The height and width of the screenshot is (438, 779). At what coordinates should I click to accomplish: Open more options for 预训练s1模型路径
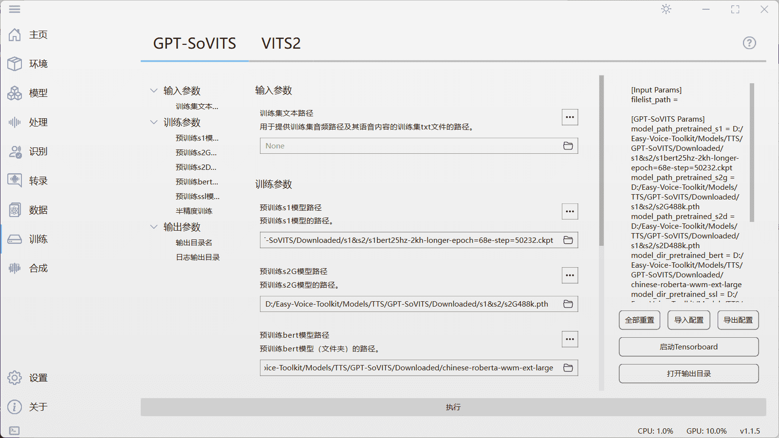click(x=570, y=211)
